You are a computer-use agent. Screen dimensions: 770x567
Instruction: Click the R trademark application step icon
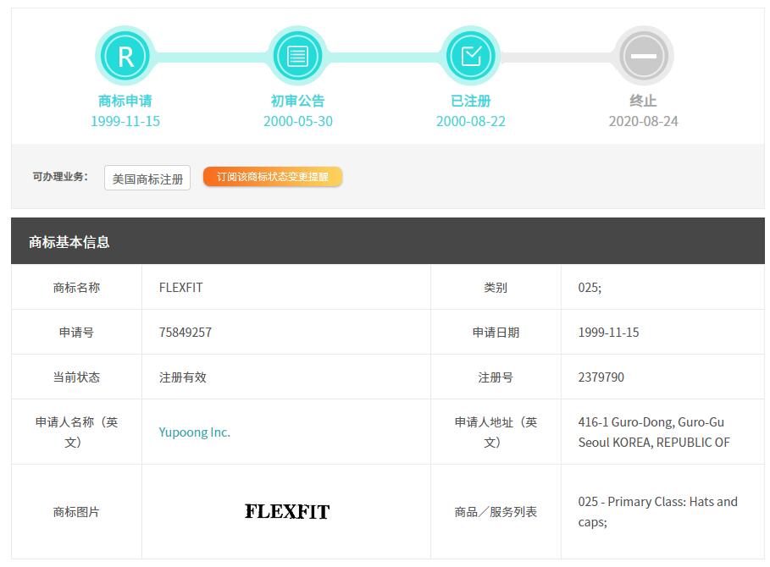(125, 56)
